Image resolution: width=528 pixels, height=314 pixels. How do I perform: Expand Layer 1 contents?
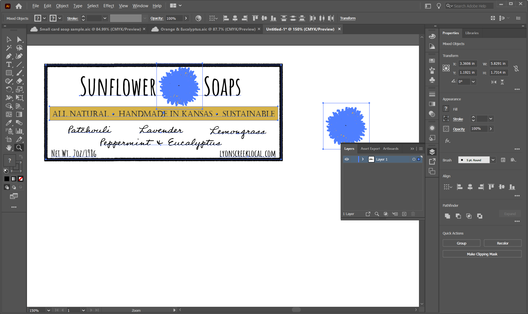[363, 159]
